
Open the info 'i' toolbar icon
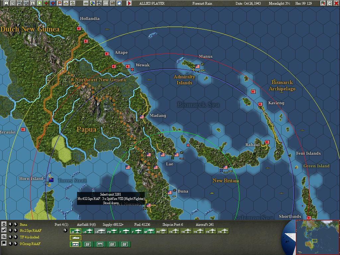tap(33, 3)
